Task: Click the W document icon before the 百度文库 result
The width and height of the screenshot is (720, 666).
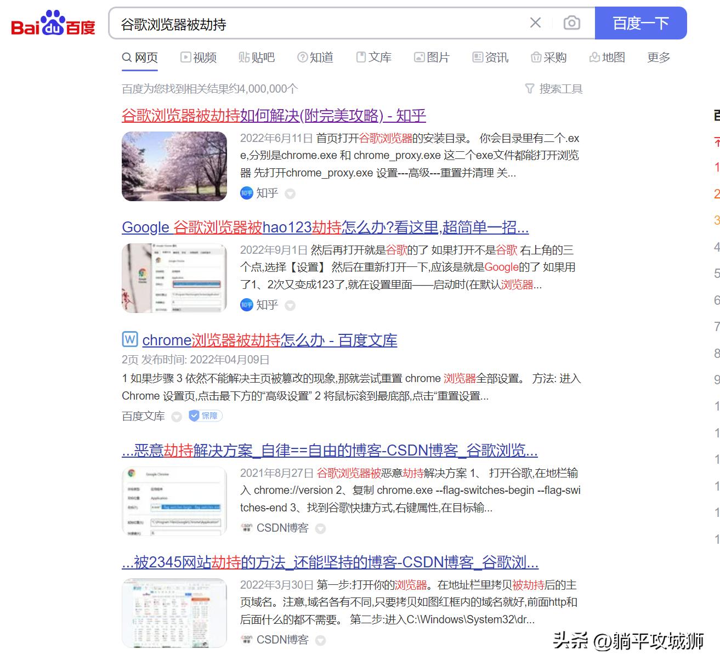Action: [x=128, y=340]
